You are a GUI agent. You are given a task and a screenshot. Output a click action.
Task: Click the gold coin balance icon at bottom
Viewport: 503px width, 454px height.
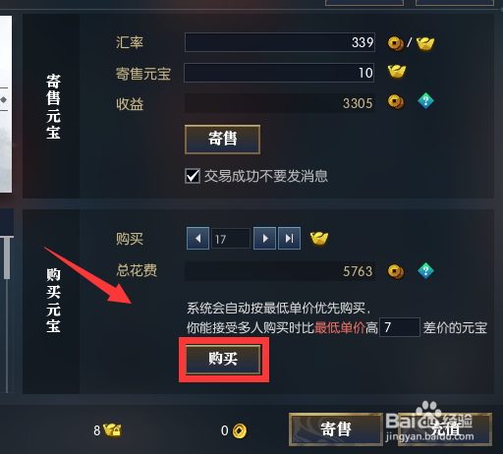pos(240,430)
